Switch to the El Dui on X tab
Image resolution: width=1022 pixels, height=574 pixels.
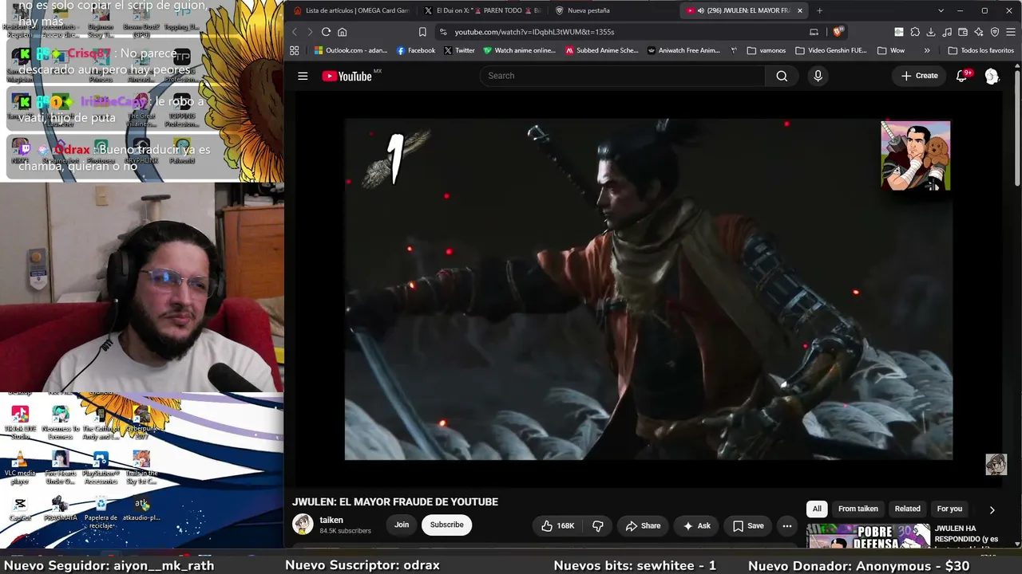482,10
